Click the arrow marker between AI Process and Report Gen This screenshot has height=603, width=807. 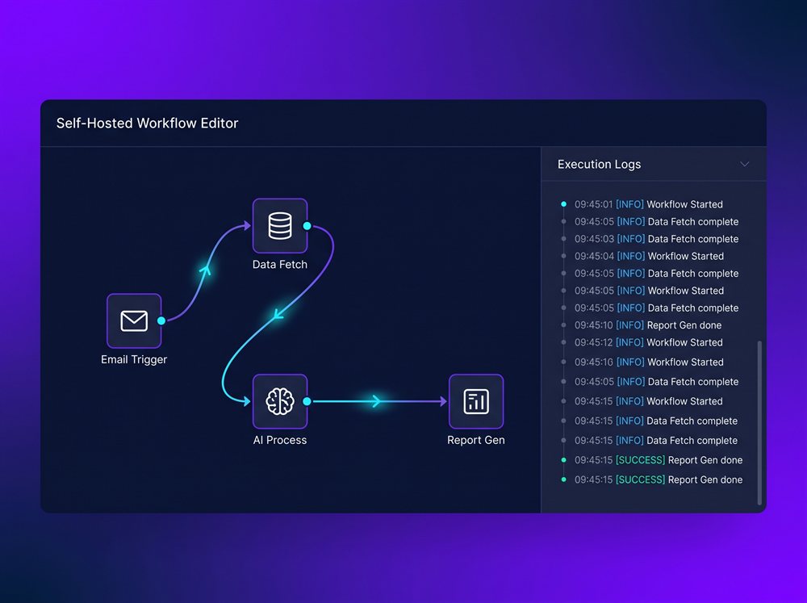point(376,401)
